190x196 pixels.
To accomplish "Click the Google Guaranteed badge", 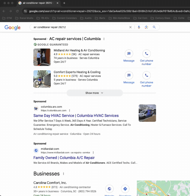I will click(x=51, y=45).
